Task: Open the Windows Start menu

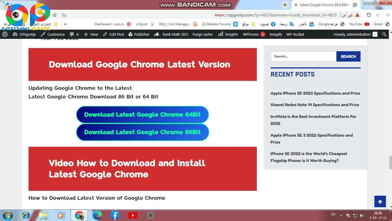Action: click(7, 215)
